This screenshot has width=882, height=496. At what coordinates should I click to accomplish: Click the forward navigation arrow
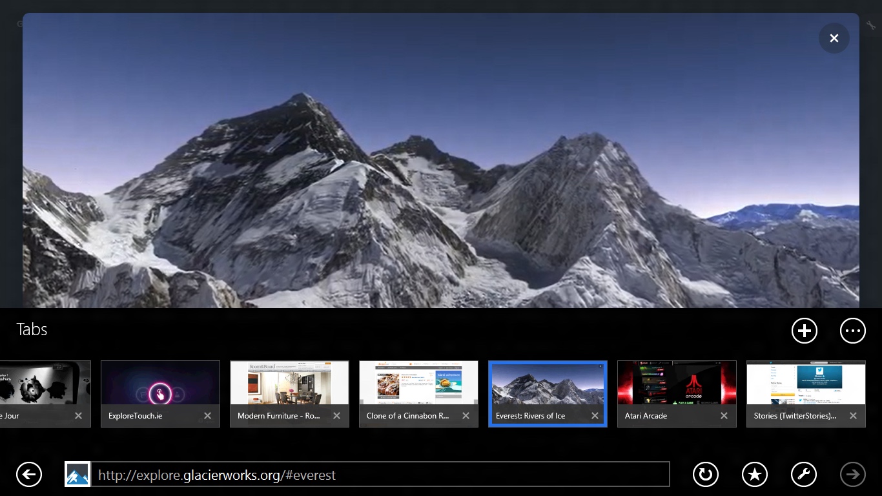click(852, 474)
